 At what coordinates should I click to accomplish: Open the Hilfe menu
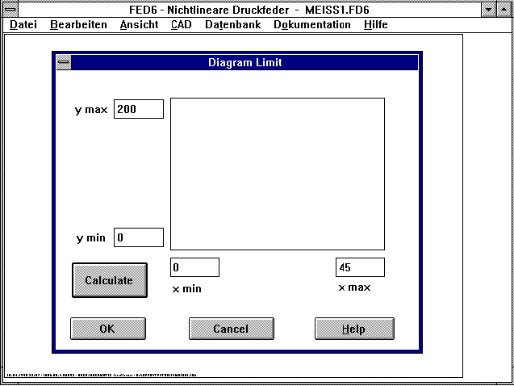point(376,24)
